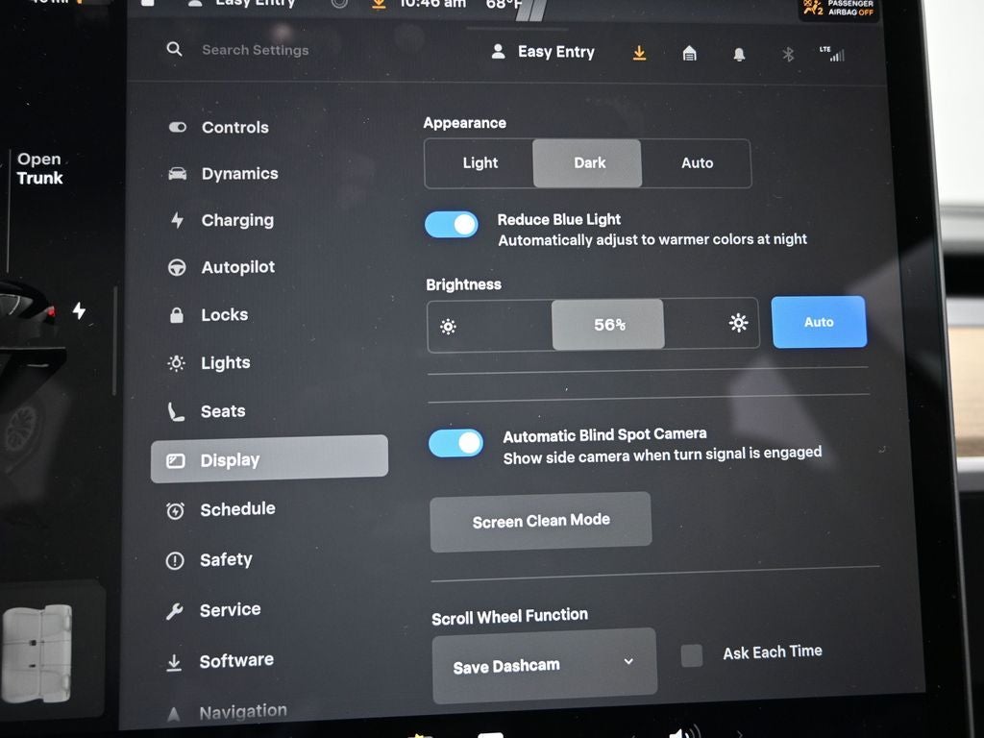The width and height of the screenshot is (984, 738).
Task: Check the Ask Each Time checkbox
Action: coord(691,654)
